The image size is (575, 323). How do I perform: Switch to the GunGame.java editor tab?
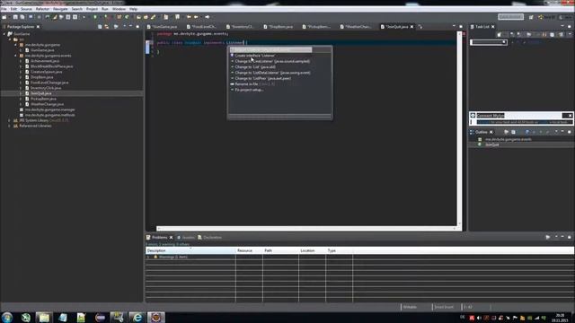(163, 27)
